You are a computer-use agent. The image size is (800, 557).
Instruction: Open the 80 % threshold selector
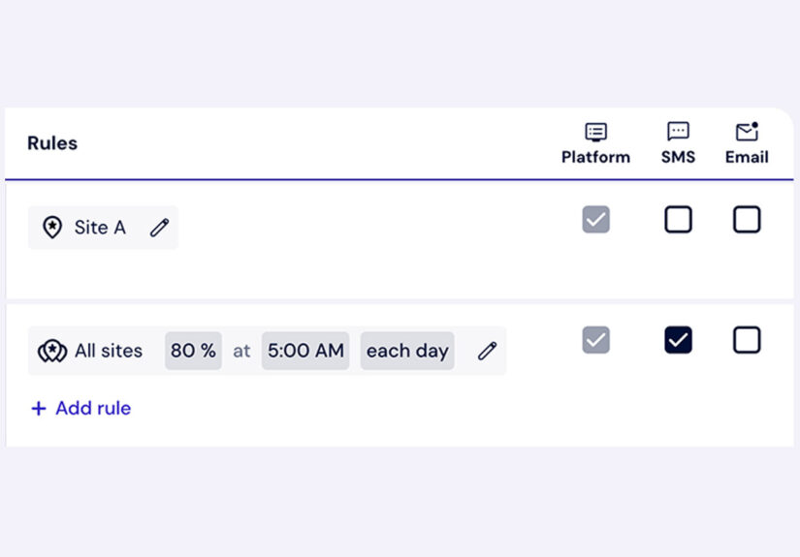point(193,351)
